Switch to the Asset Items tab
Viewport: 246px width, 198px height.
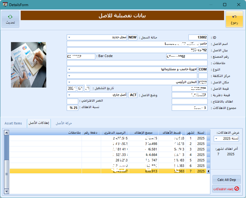(13, 123)
